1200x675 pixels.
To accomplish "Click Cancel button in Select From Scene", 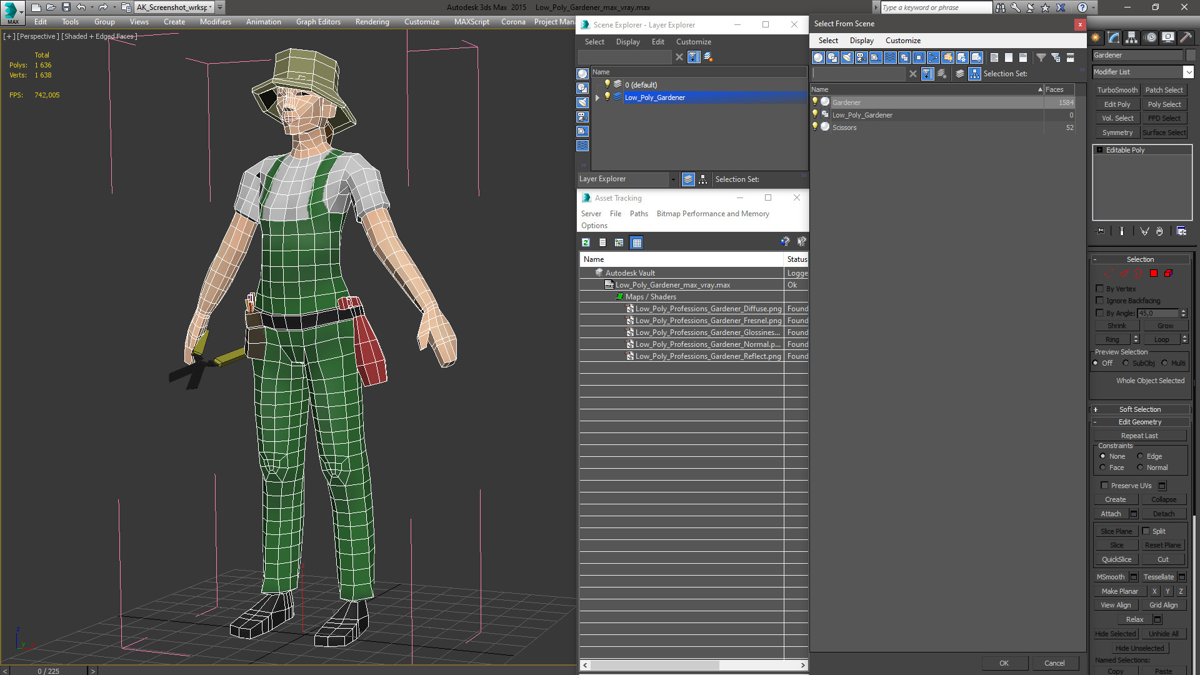I will pyautogui.click(x=1054, y=663).
